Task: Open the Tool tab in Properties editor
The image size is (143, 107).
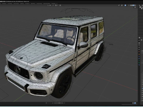Action: pos(139,40)
